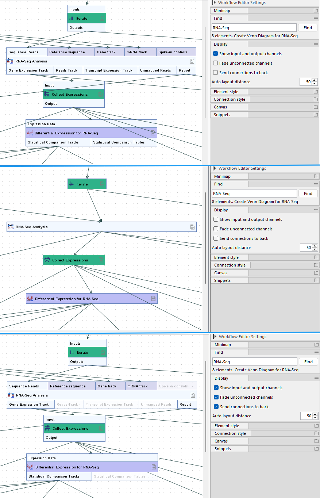Expand the Minimap section in the topmost settings panel
Image resolution: width=320 pixels, height=498 pixels.
[x=316, y=11]
